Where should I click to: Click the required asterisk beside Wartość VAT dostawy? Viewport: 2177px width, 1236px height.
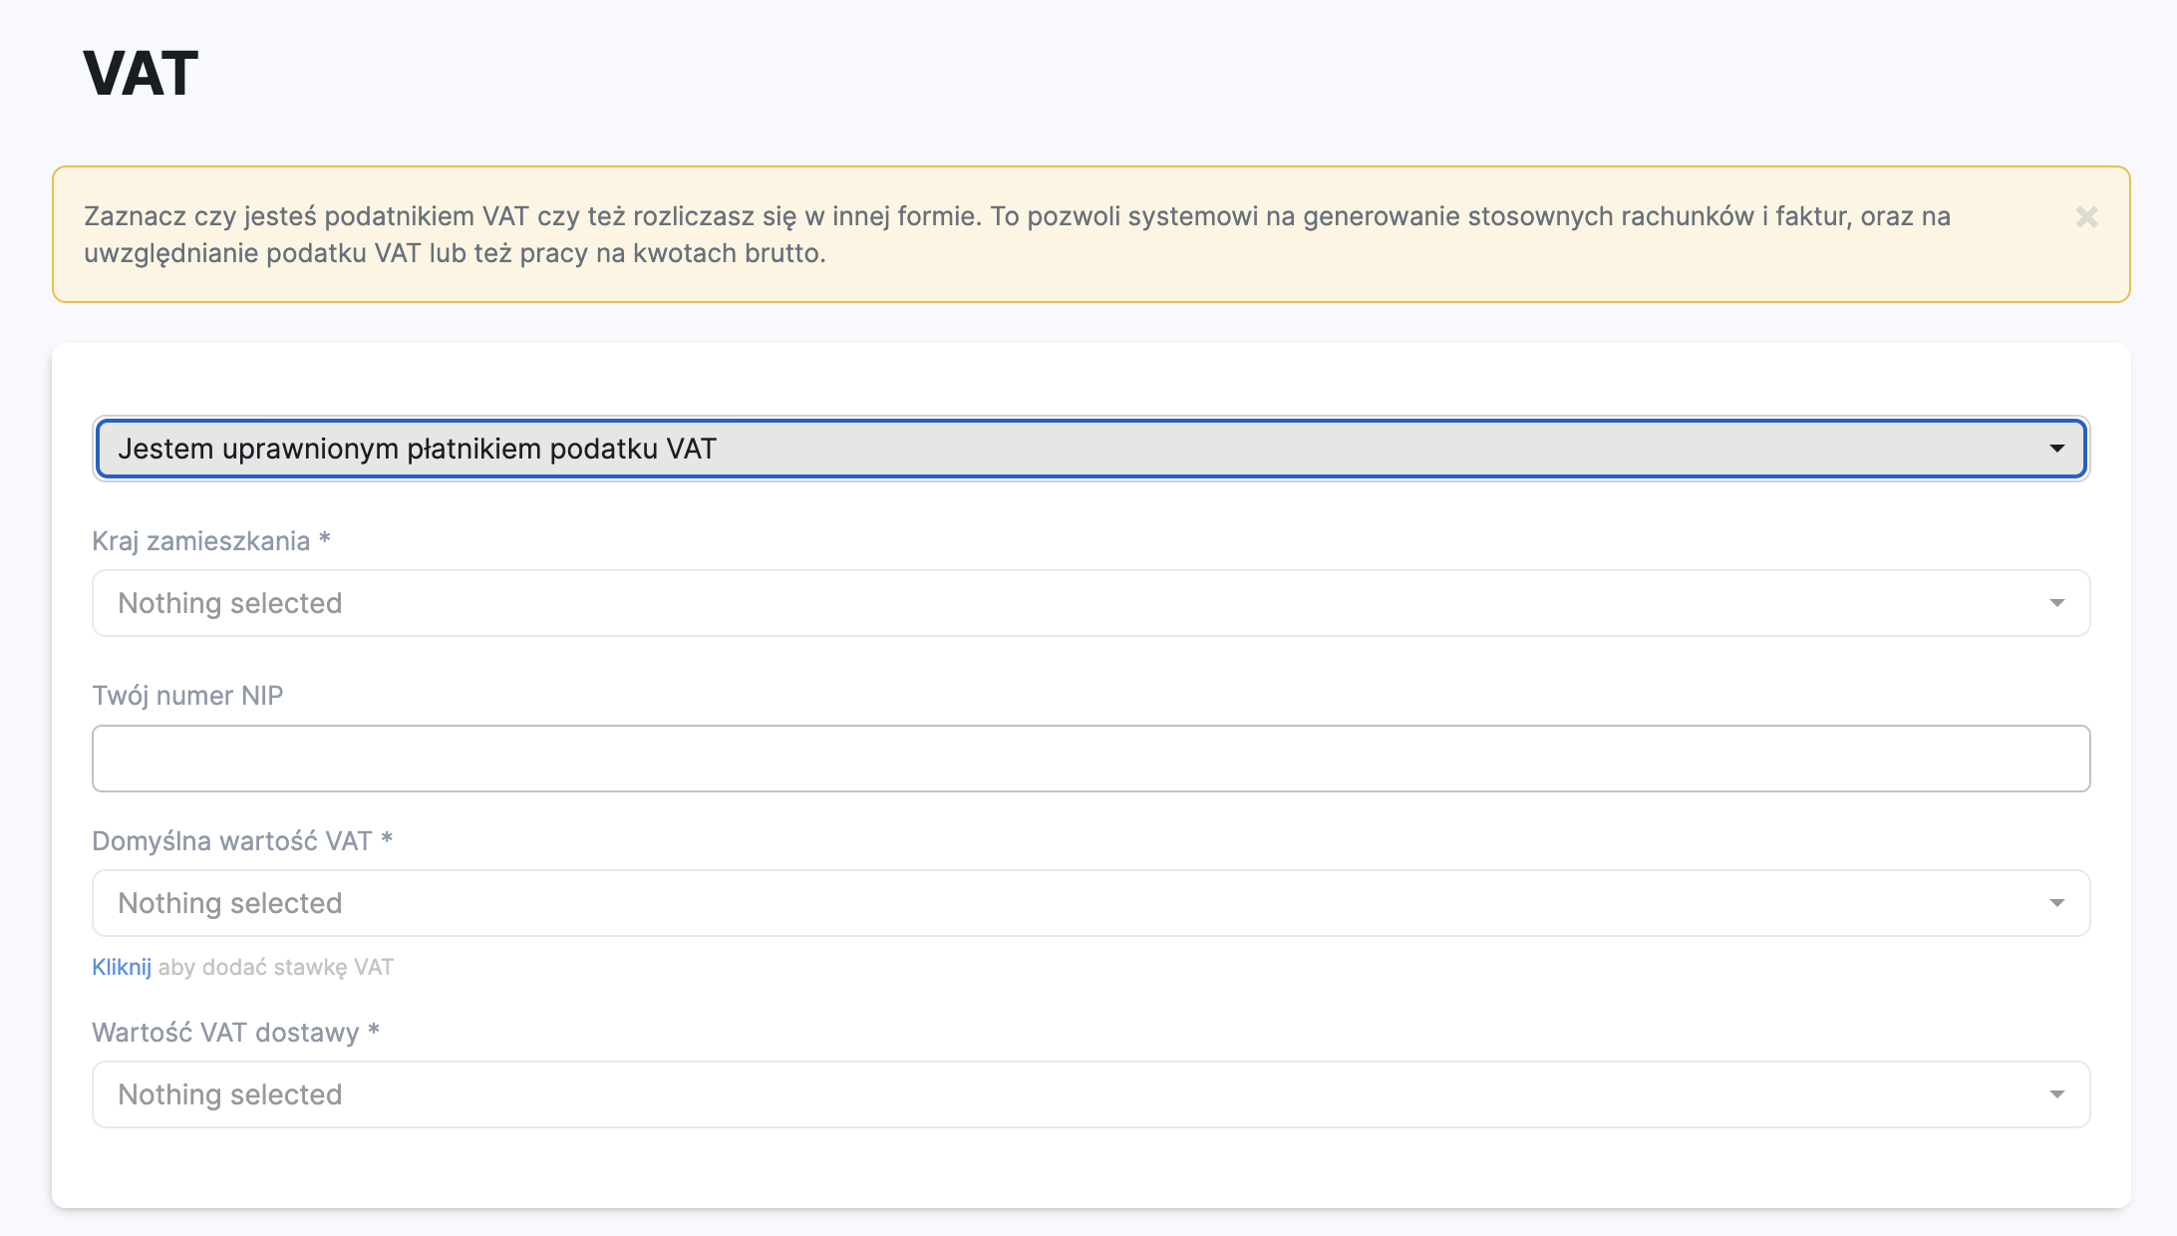(x=374, y=1031)
